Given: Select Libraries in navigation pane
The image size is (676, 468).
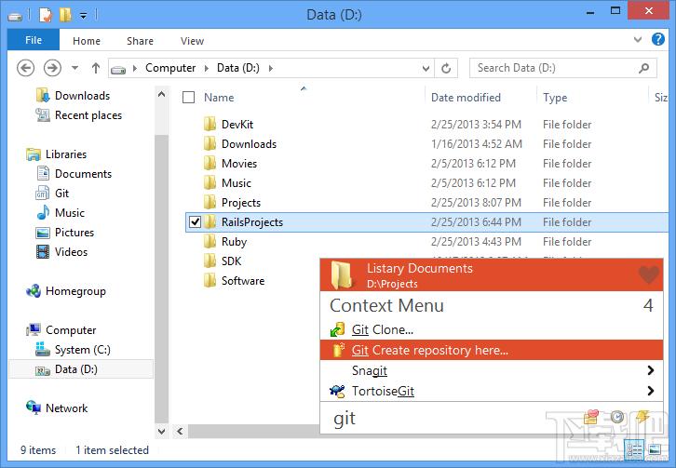Looking at the screenshot, I should pyautogui.click(x=65, y=154).
